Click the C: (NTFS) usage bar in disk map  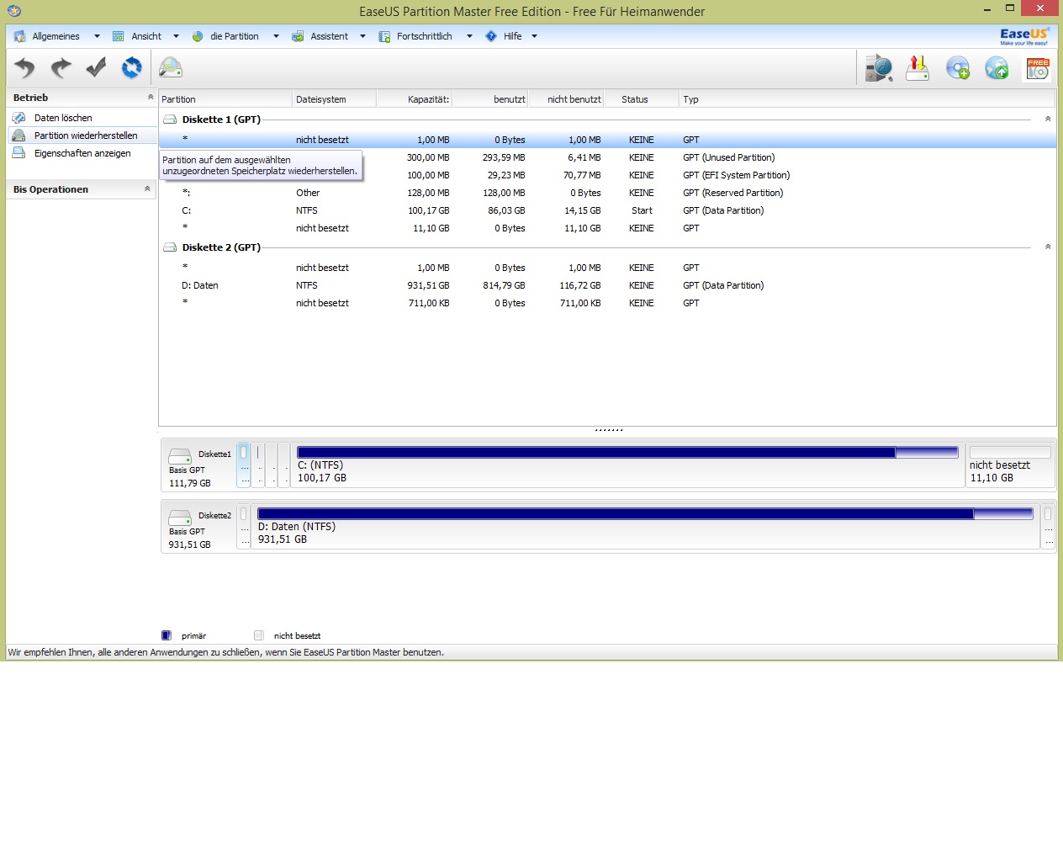[x=627, y=453]
